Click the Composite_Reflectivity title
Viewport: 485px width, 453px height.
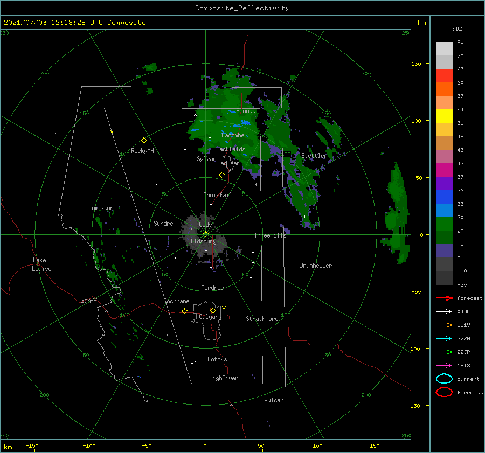pos(242,8)
